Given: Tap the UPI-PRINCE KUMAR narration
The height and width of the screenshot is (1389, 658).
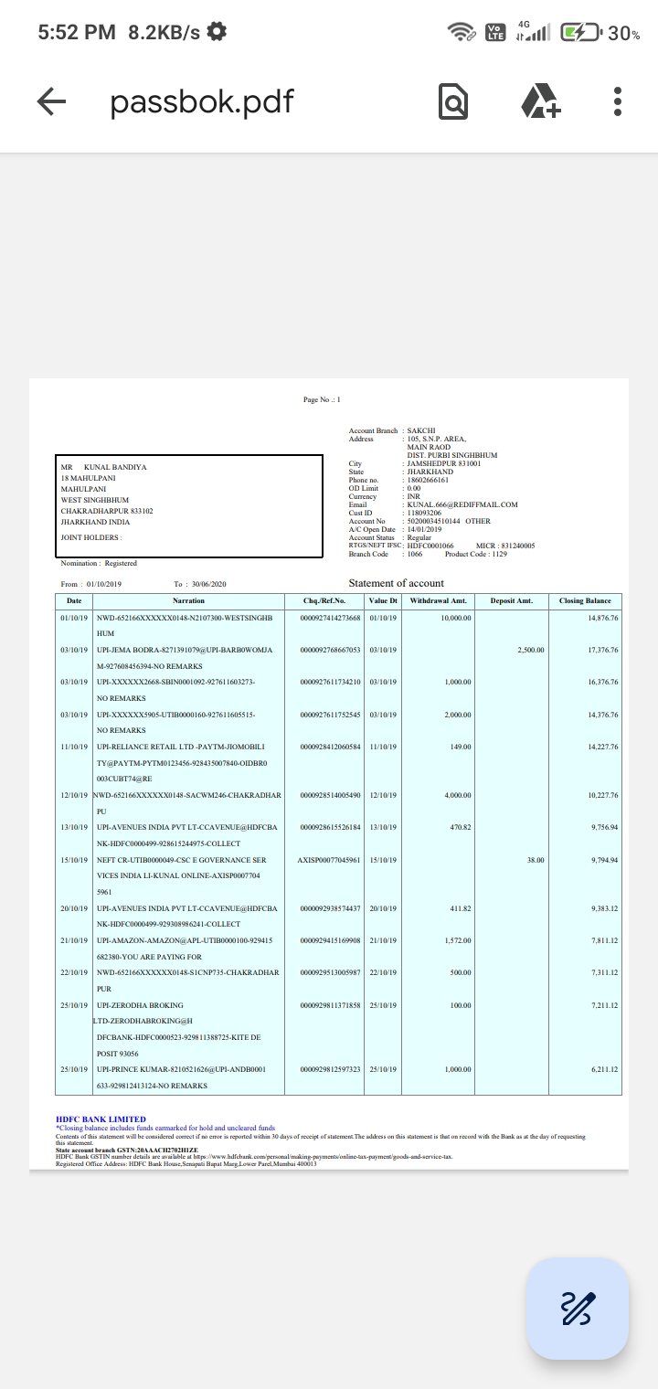Looking at the screenshot, I should tap(181, 1077).
